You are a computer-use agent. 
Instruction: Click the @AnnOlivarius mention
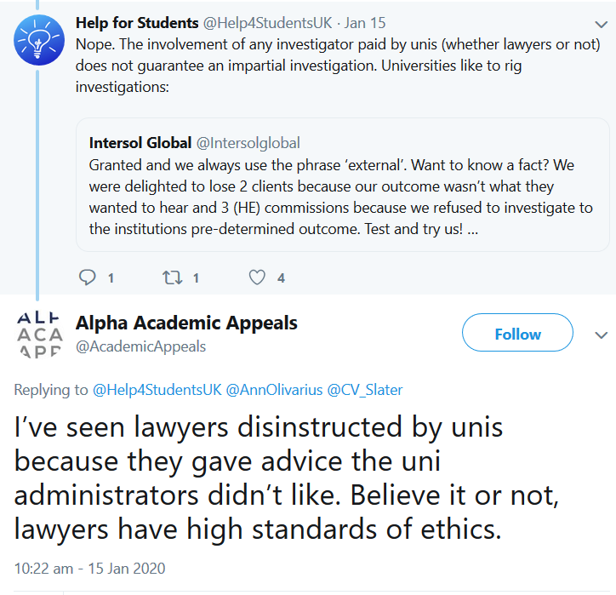tap(269, 390)
